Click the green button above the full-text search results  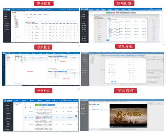(38, 105)
